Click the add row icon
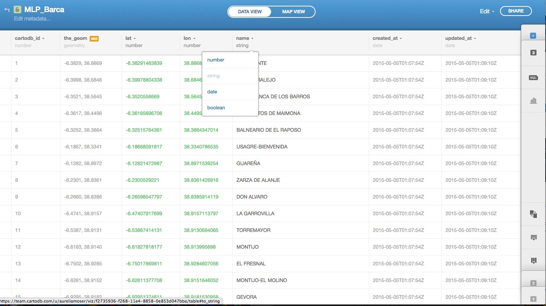 coord(533,237)
